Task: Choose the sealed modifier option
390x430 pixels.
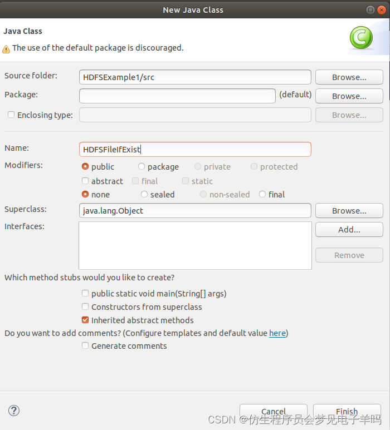Action: (144, 194)
